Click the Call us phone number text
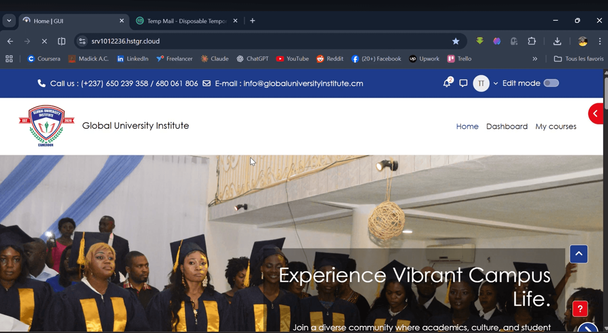 tap(139, 84)
